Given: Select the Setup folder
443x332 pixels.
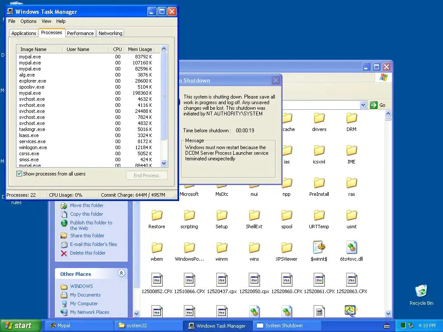Looking at the screenshot, I should (x=222, y=219).
